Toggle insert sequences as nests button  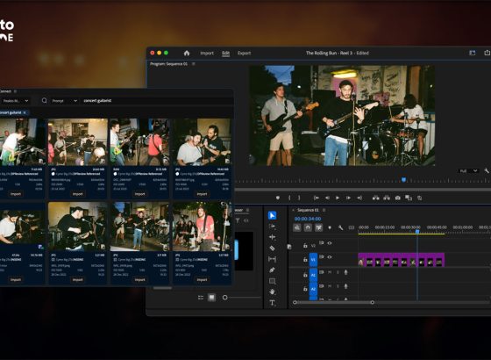[x=297, y=227]
